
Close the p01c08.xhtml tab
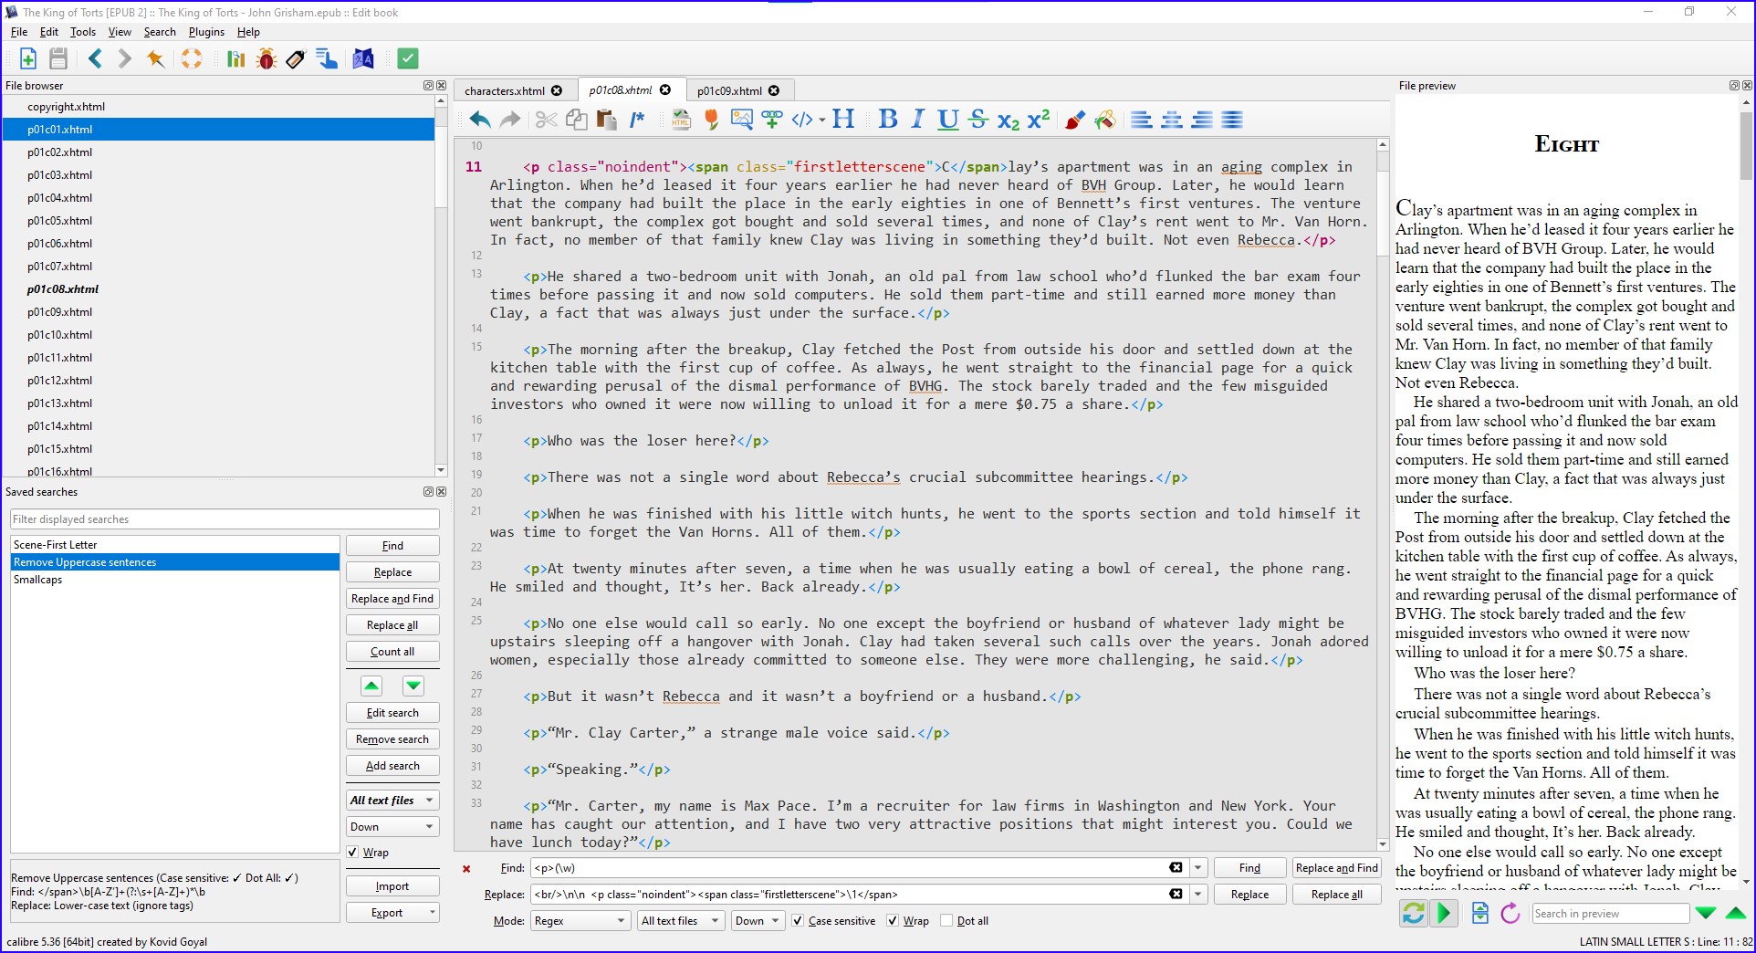click(665, 89)
